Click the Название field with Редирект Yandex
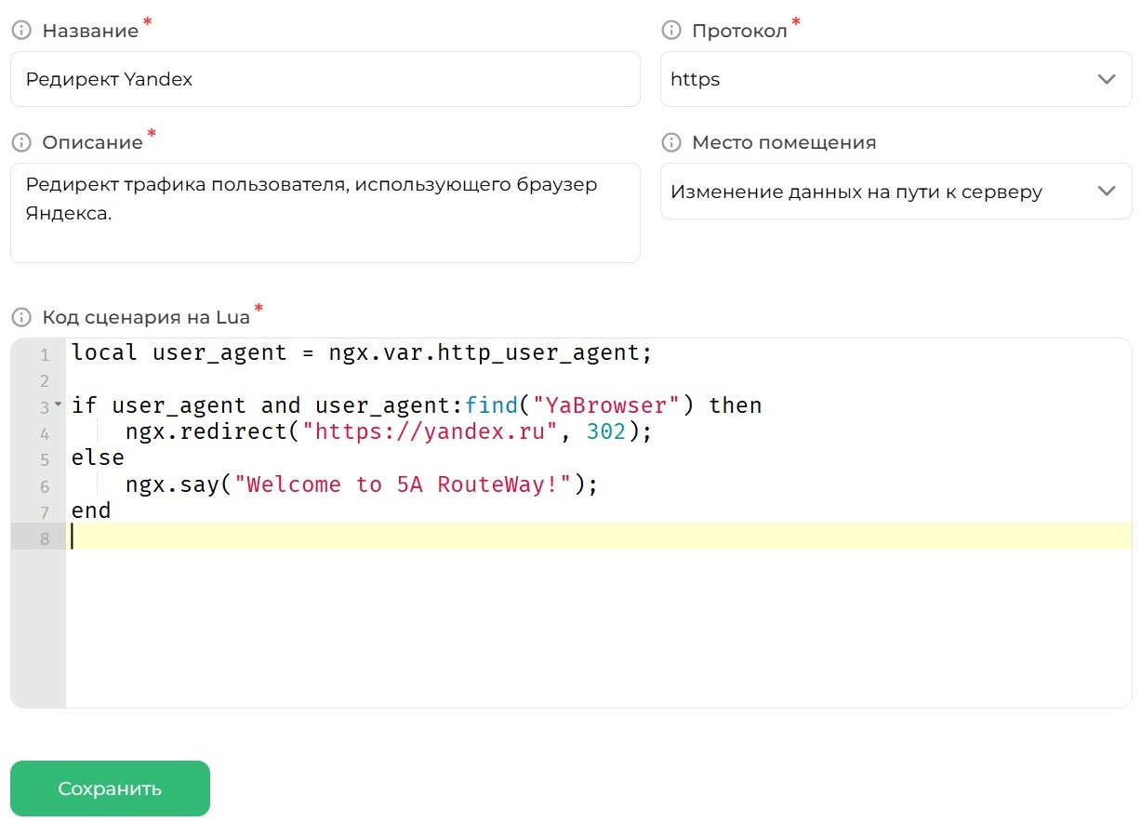Screen dimensions: 1141x822 pyautogui.click(x=325, y=79)
